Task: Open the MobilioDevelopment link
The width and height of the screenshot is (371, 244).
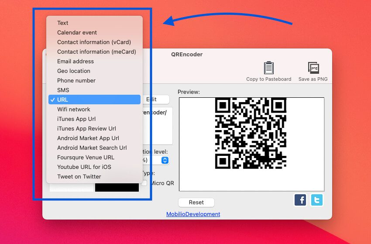Action: click(193, 214)
